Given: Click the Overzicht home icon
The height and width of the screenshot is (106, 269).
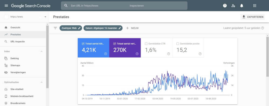Looking at the screenshot, I should pyautogui.click(x=6, y=27).
